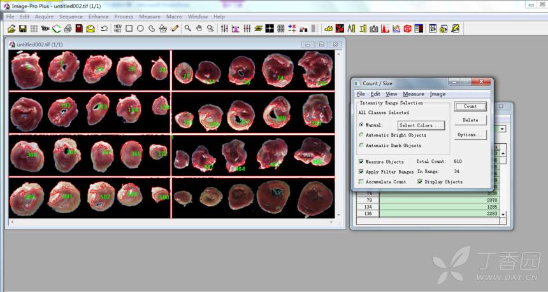This screenshot has width=548, height=292.
Task: Select Automatic Bright Objects radio button
Action: tap(362, 135)
